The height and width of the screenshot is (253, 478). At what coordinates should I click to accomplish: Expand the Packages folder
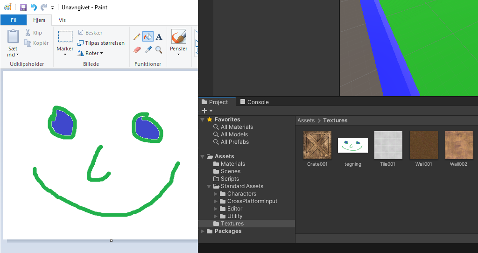(203, 232)
